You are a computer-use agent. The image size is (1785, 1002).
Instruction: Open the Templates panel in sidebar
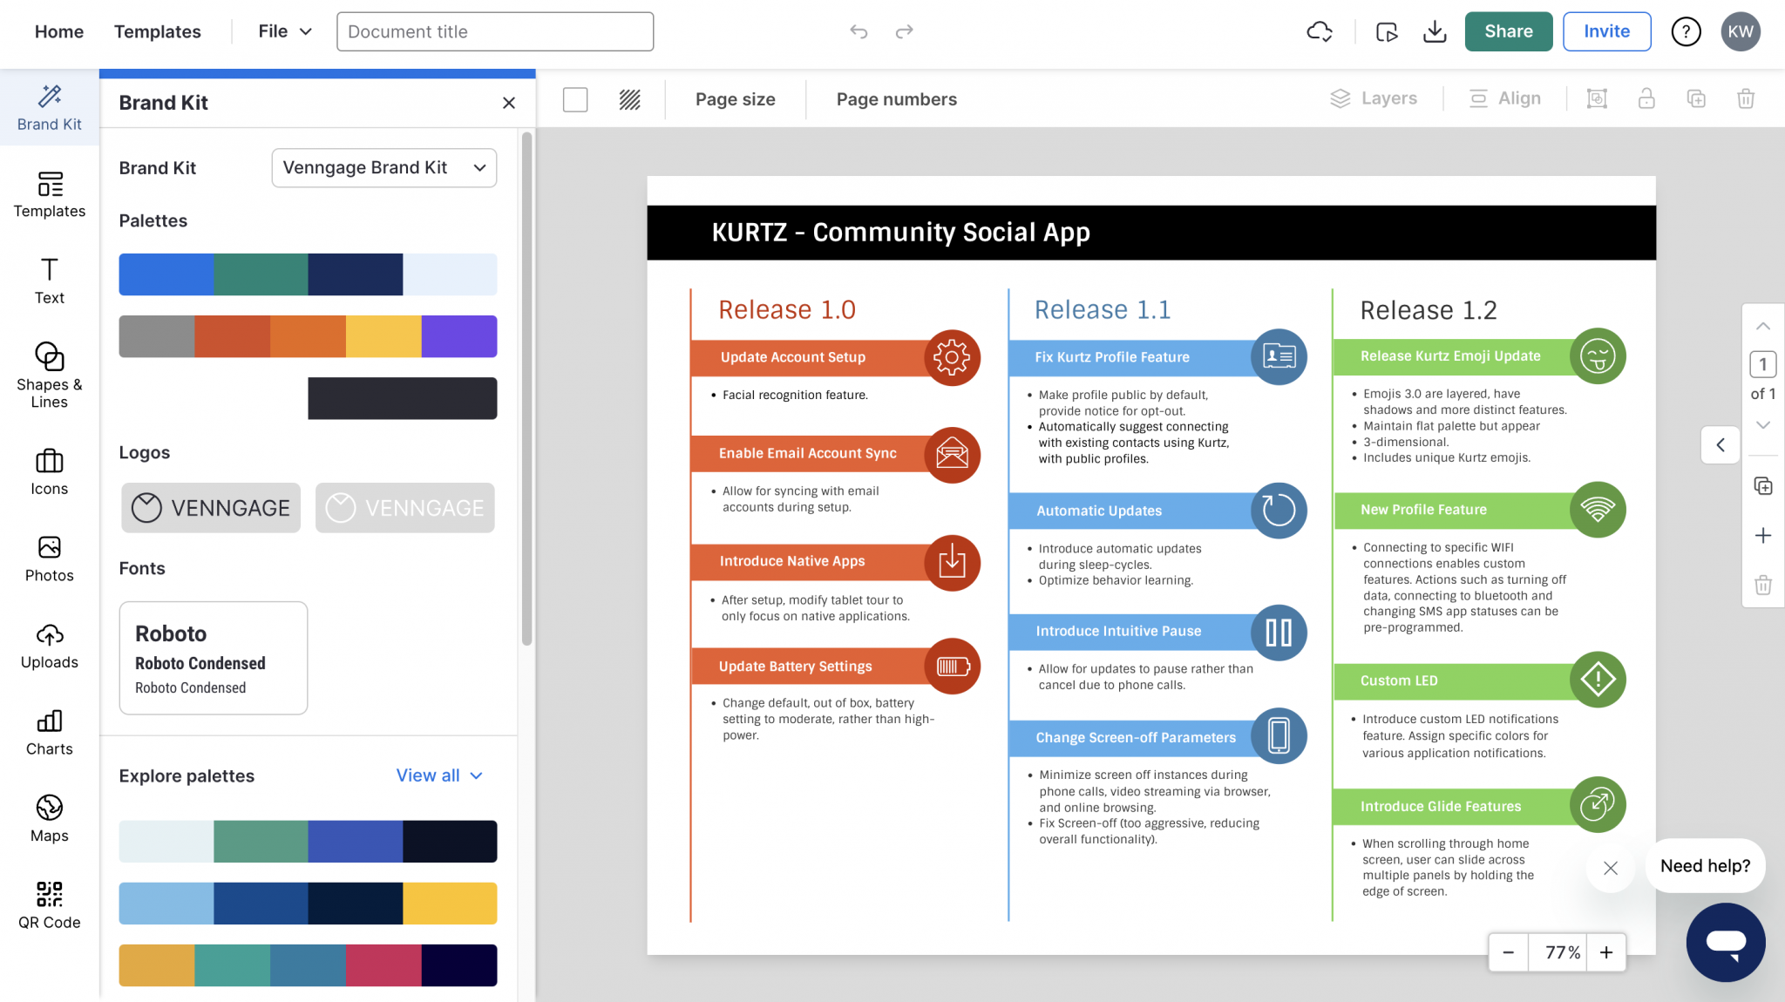(49, 196)
